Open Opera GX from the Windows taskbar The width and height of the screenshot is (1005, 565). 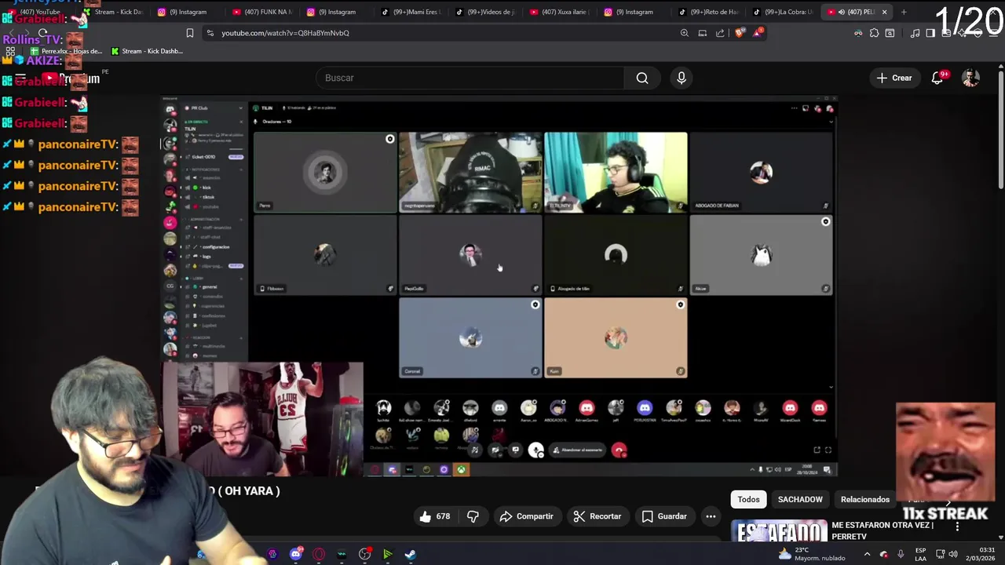click(318, 554)
